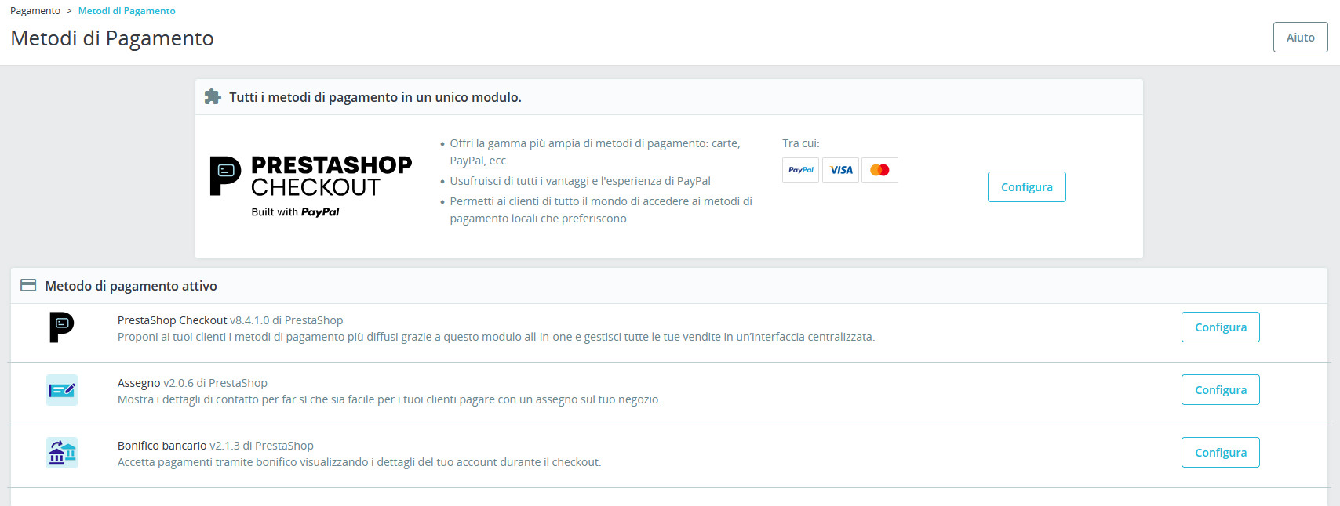The height and width of the screenshot is (506, 1340).
Task: Click the Assegno check module icon
Action: click(62, 390)
